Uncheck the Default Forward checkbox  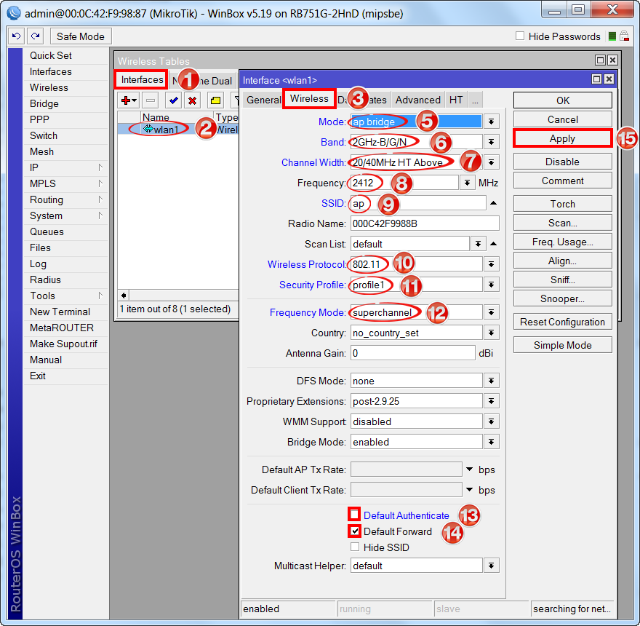pyautogui.click(x=355, y=531)
